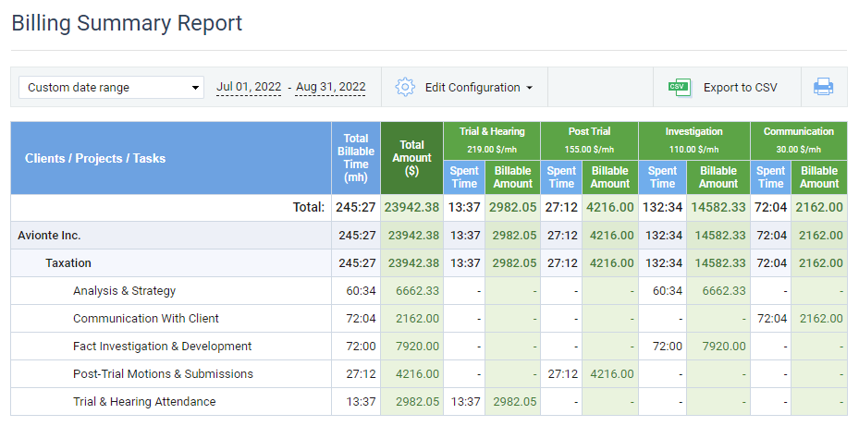Click the printer icon

click(x=823, y=87)
